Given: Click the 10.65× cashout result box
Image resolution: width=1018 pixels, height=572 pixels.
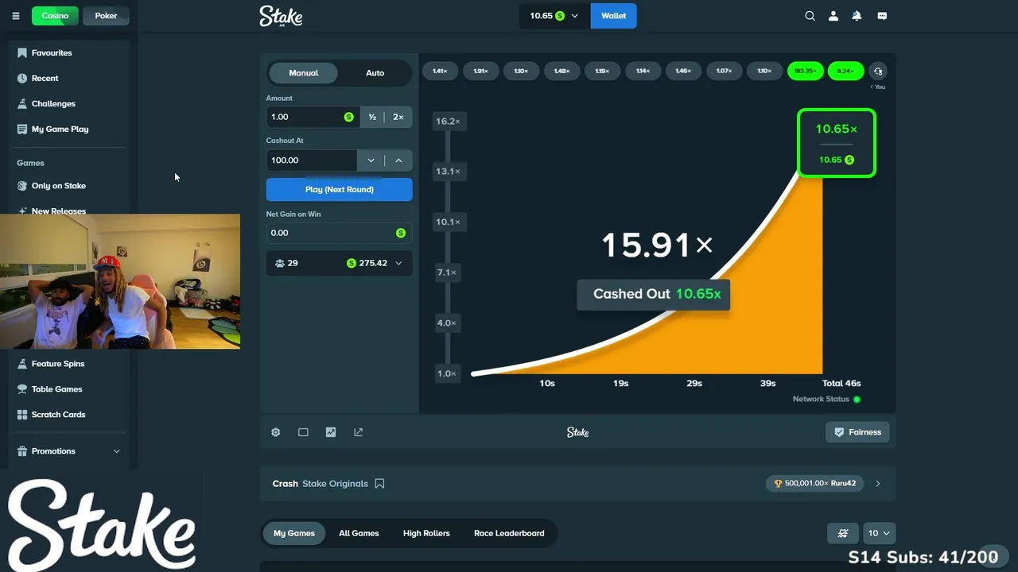Looking at the screenshot, I should pyautogui.click(x=837, y=143).
